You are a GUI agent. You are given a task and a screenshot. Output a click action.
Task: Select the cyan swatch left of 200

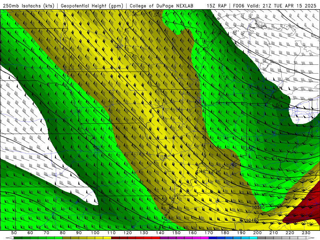tap(253, 238)
